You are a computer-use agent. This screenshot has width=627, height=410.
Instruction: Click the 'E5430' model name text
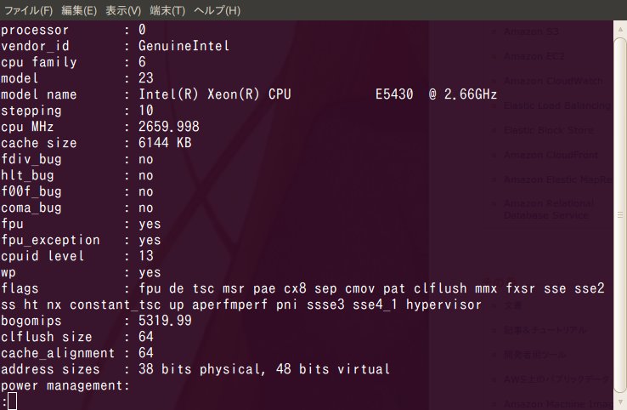click(394, 94)
